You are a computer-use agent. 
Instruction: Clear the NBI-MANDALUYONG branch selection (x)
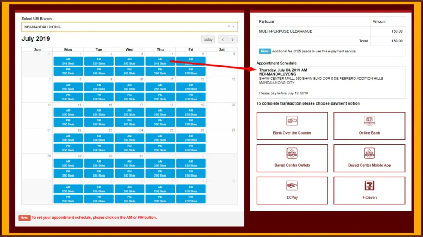click(x=229, y=26)
